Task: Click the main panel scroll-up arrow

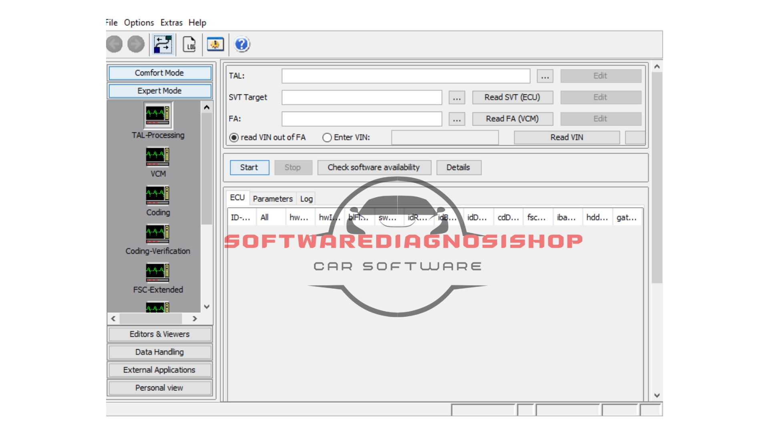Action: point(657,67)
